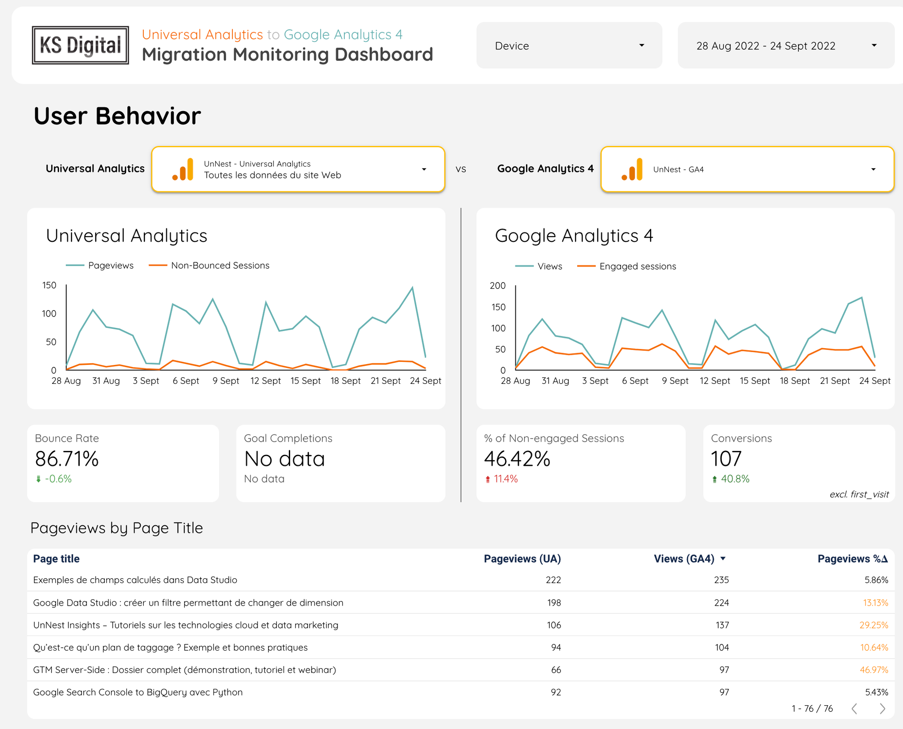Sort table by Views (GA4) column
Image resolution: width=903 pixels, height=729 pixels.
pyautogui.click(x=684, y=559)
